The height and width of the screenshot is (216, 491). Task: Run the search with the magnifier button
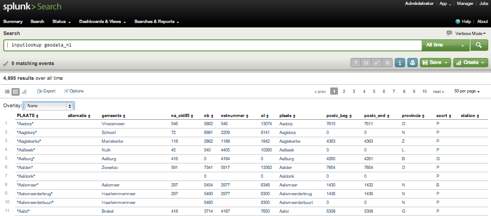479,45
